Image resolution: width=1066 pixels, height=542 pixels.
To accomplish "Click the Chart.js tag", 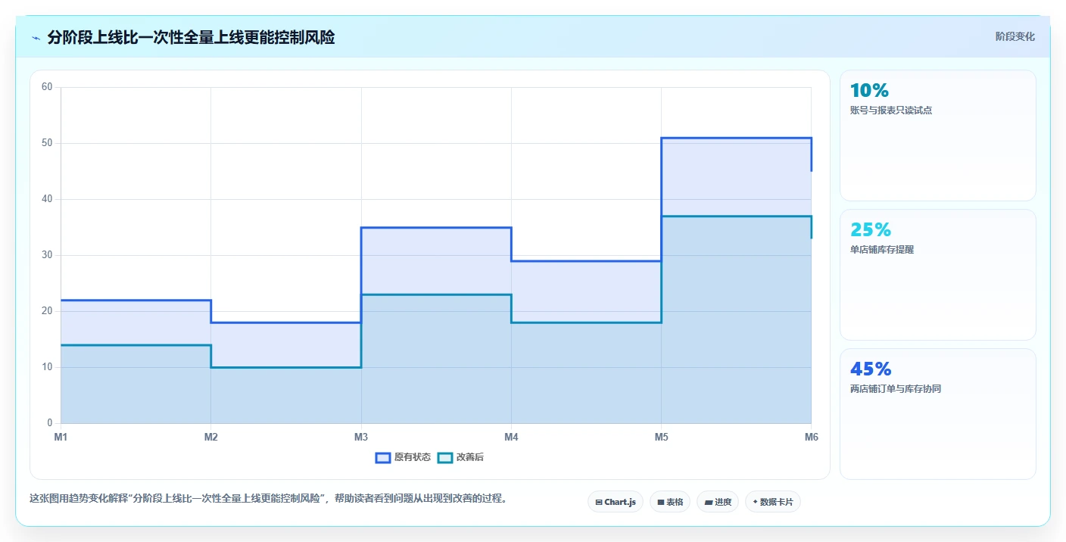I will pyautogui.click(x=616, y=502).
